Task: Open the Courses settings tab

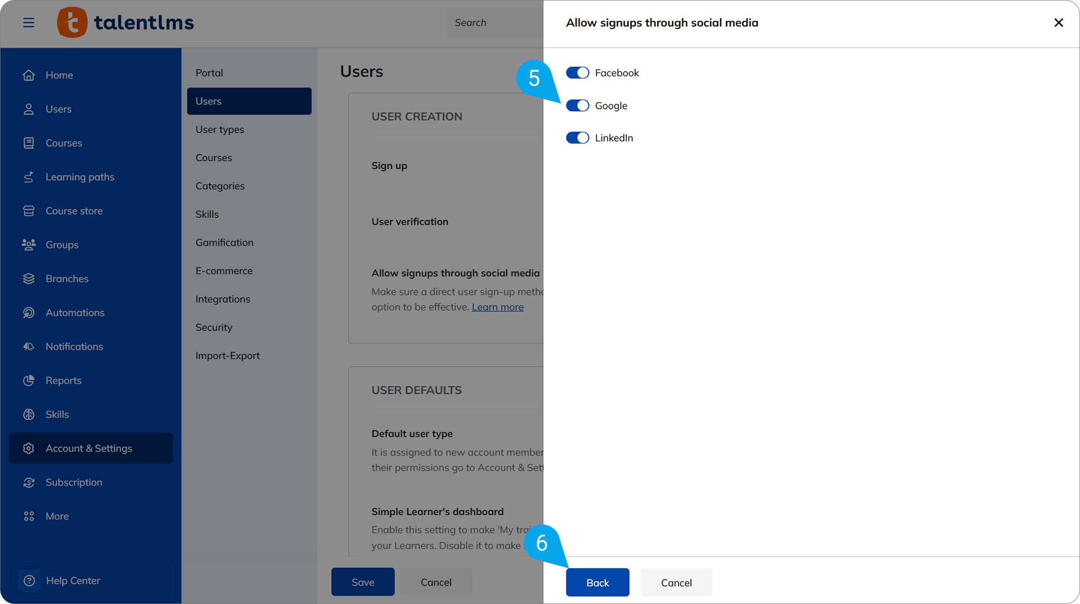Action: (x=249, y=158)
